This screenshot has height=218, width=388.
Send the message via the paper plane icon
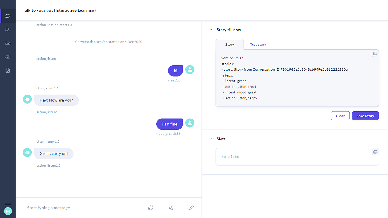171,208
